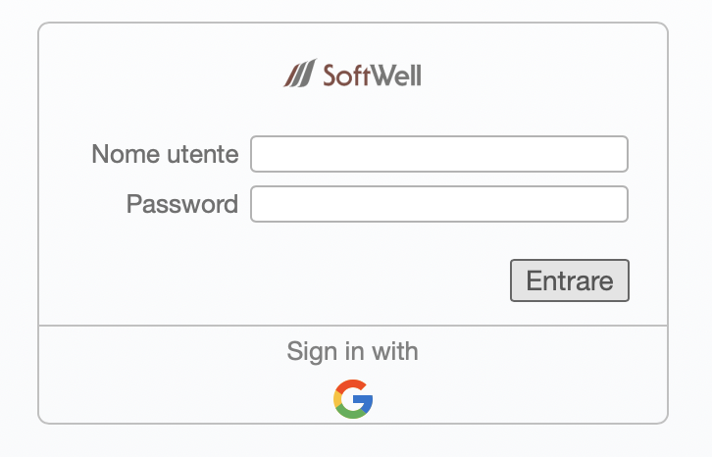
Task: Click the "Nome utente" label
Action: point(165,154)
